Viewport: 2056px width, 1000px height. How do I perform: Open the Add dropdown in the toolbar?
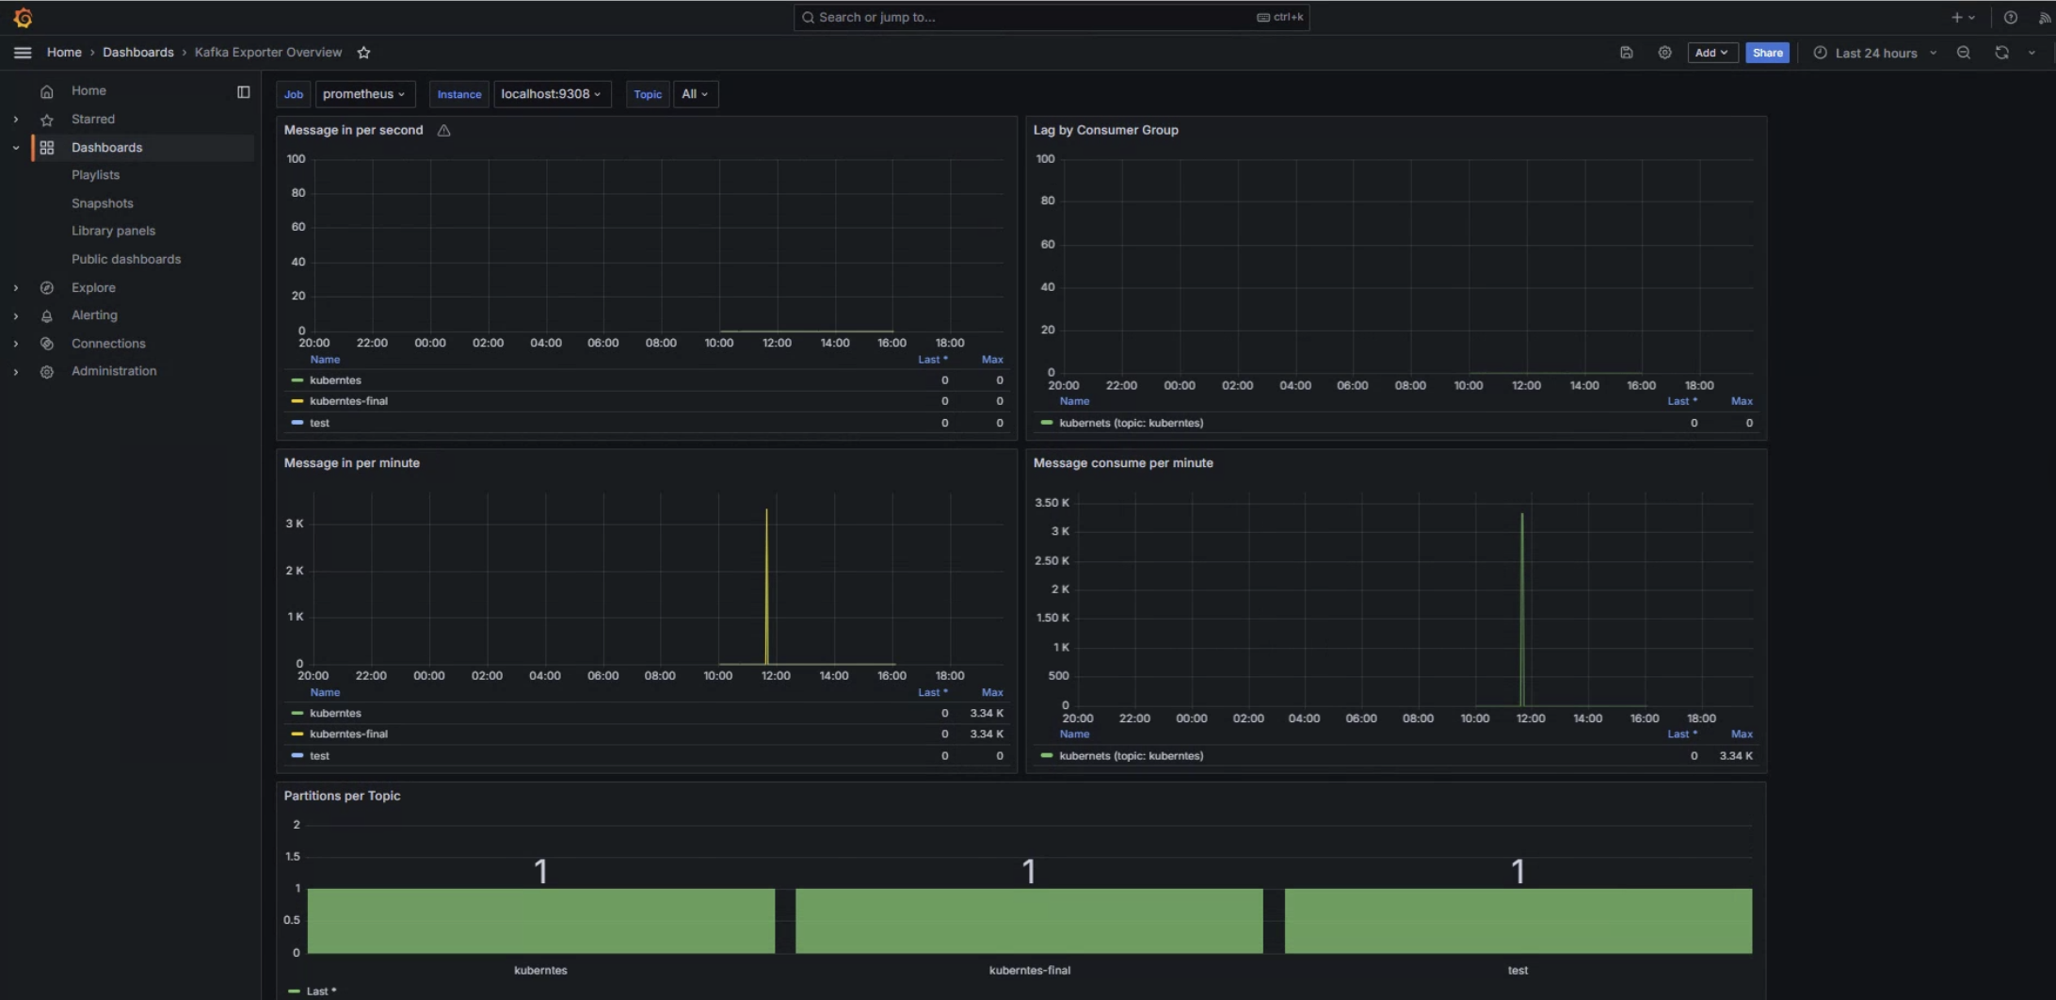click(x=1711, y=53)
